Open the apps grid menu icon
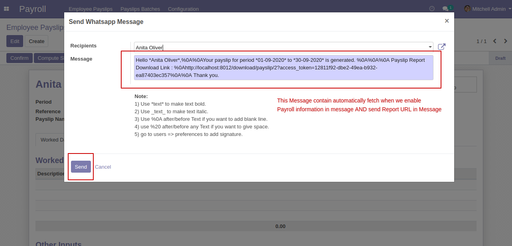Viewport: 512px width, 246px height. coord(6,9)
